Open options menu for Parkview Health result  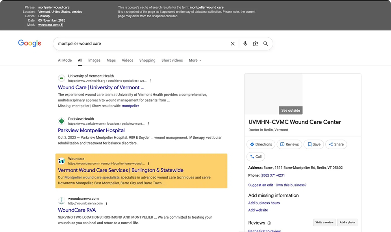[x=148, y=123]
